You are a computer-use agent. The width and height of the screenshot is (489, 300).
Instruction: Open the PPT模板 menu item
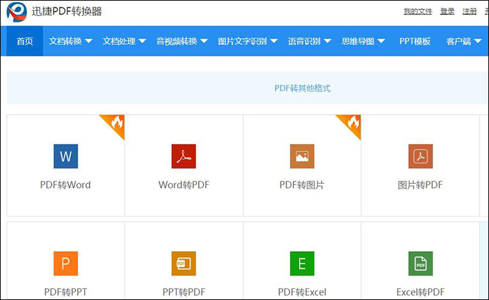pos(415,41)
